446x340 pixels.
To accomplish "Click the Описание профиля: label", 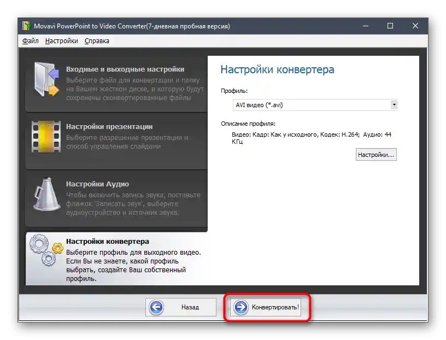I will point(248,124).
